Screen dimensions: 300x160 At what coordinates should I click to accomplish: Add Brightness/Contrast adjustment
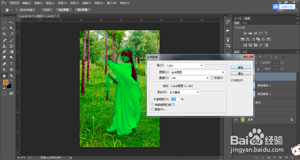(245, 33)
